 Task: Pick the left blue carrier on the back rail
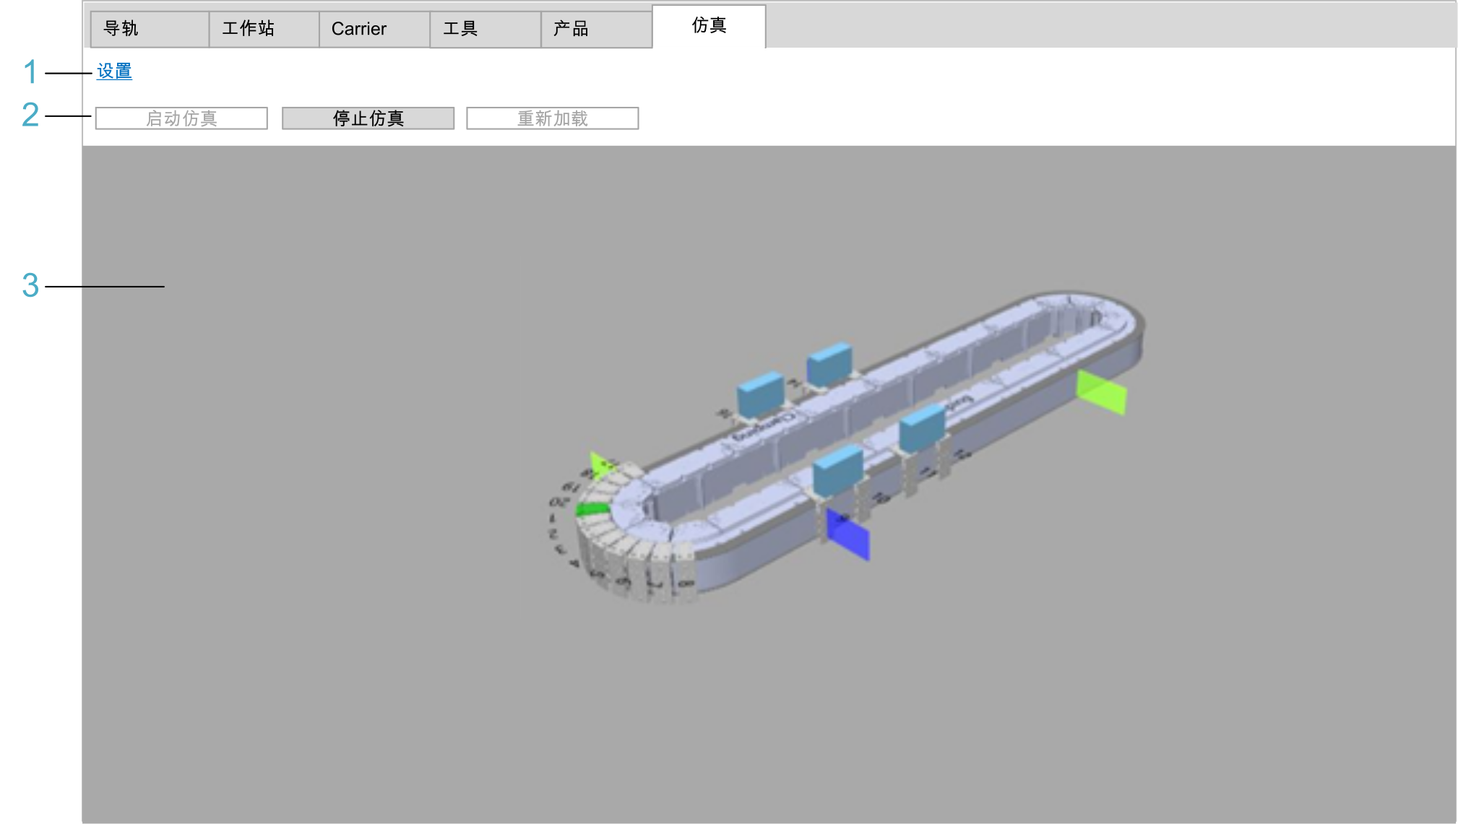[760, 394]
